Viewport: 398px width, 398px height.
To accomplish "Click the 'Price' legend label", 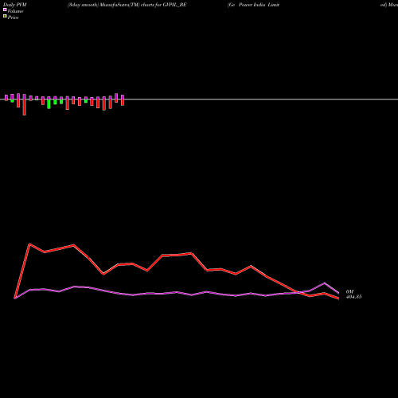I will (x=13, y=18).
